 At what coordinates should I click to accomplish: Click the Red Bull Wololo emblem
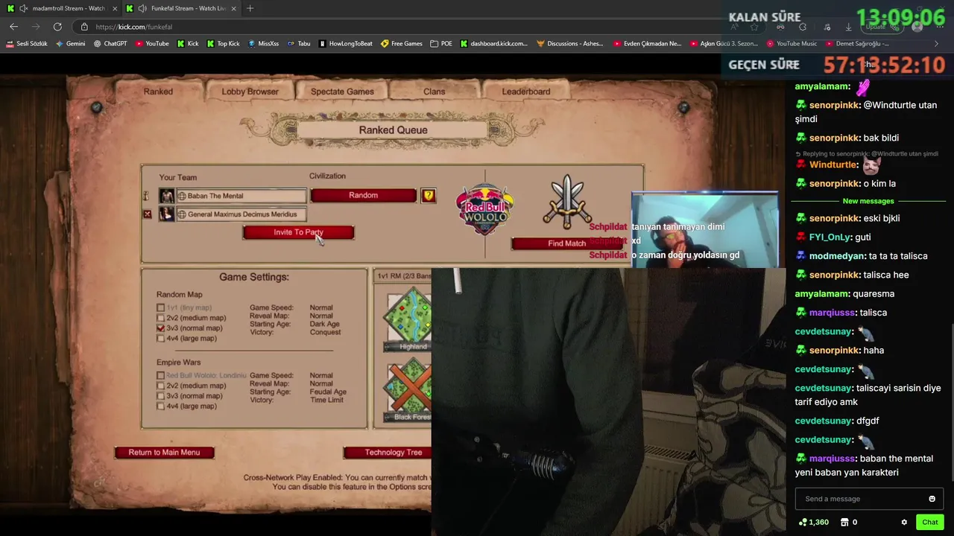tap(484, 209)
